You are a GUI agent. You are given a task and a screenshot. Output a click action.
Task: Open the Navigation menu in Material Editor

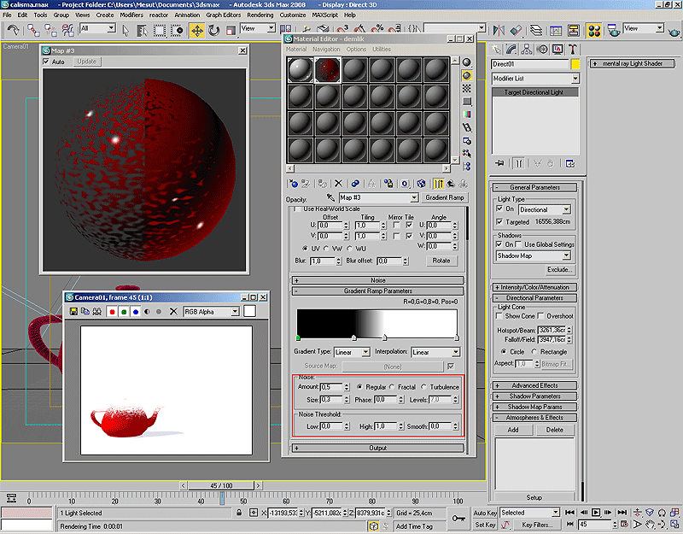pyautogui.click(x=326, y=50)
